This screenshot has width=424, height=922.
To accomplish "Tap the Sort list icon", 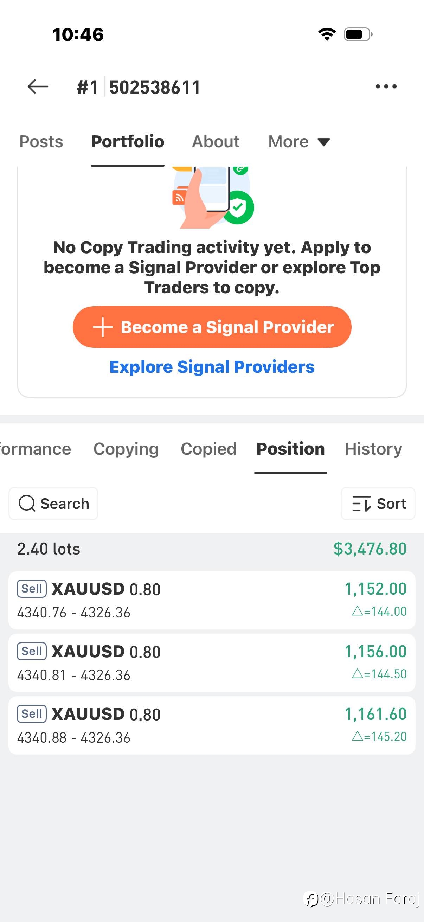I will tap(361, 504).
